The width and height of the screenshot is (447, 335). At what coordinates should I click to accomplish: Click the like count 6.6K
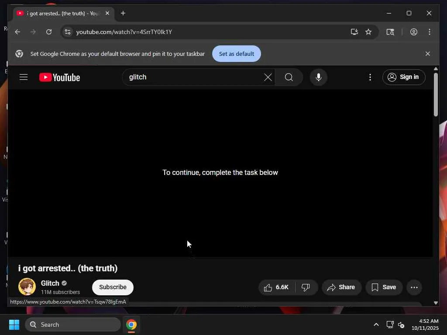point(282,287)
